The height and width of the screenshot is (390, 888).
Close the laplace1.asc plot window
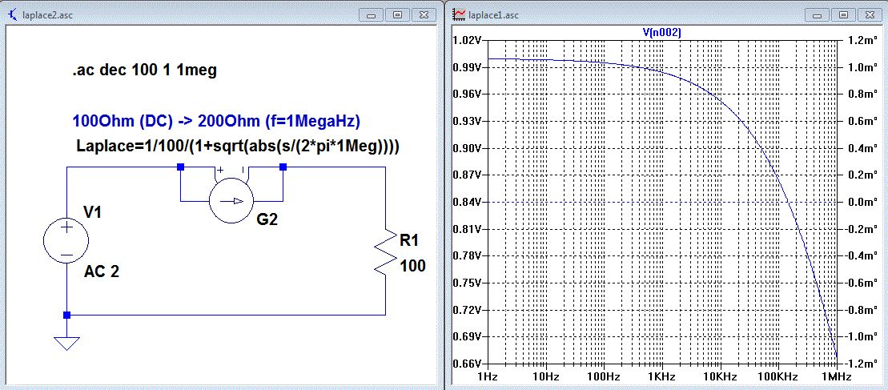[868, 14]
